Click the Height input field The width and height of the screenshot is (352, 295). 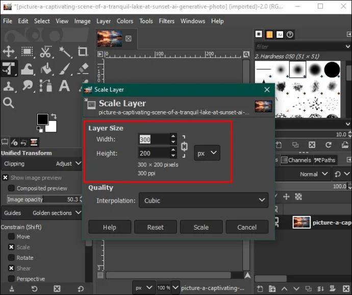[154, 154]
